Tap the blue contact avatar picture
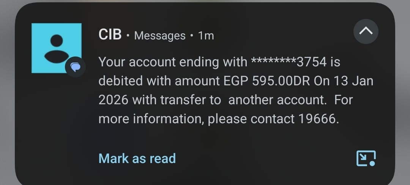Viewport: 410px width, 185px height. tap(56, 48)
